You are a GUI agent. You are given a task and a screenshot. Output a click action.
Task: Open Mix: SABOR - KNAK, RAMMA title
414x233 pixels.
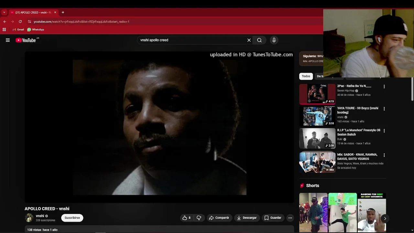(357, 157)
